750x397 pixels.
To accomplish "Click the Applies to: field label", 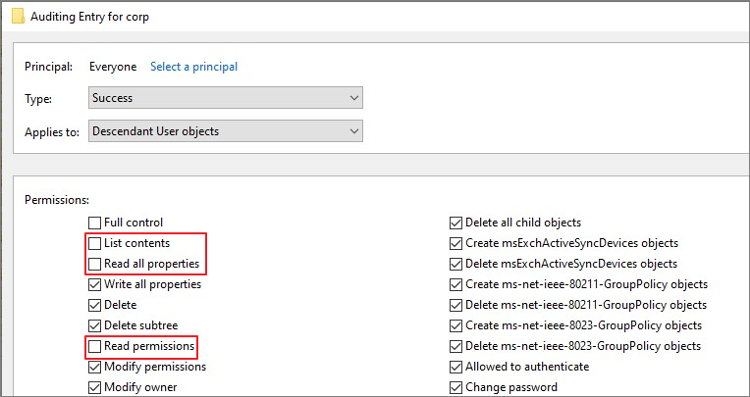I will [52, 132].
